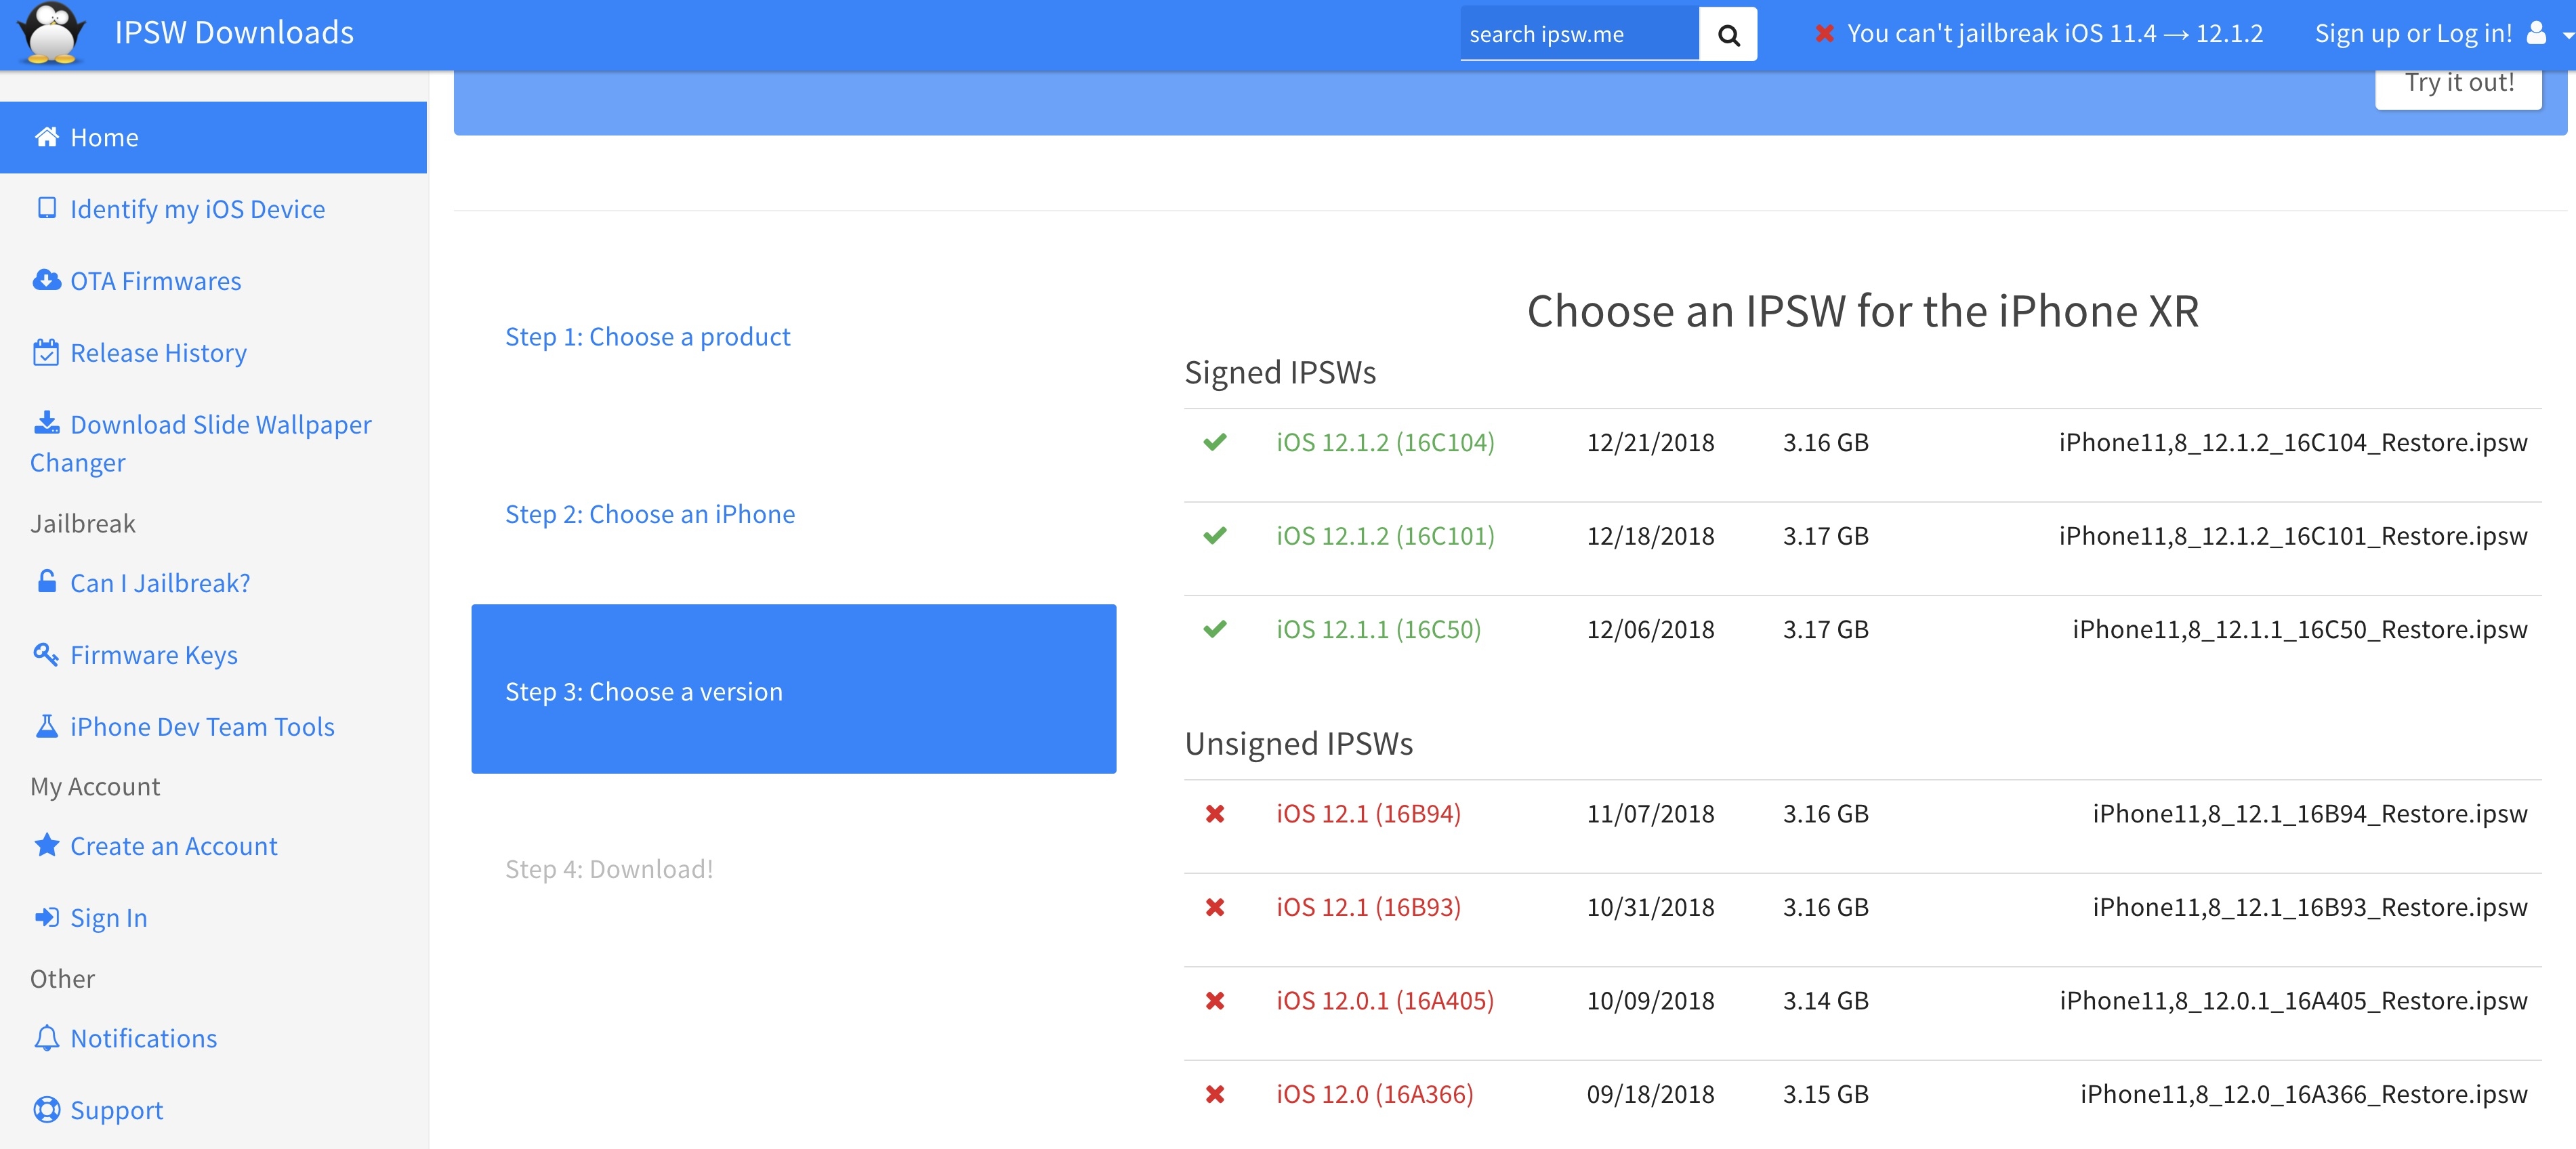
Task: Open Support page
Action: (116, 1110)
